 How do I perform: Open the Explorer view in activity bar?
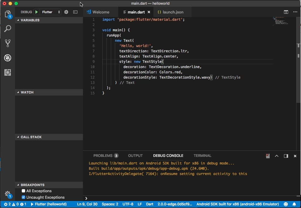point(8,14)
